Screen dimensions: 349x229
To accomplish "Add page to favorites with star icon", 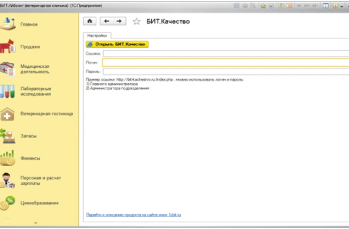I will (x=136, y=21).
